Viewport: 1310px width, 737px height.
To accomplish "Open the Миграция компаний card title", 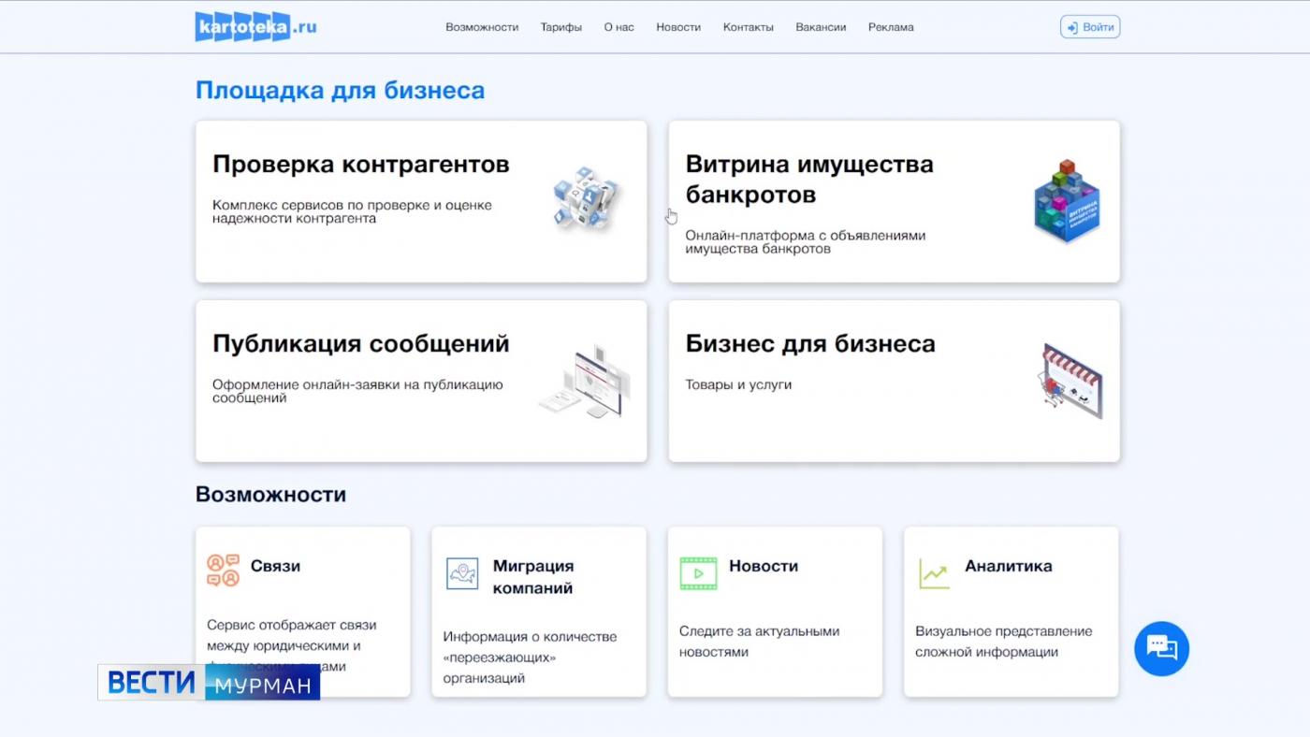I will click(x=533, y=577).
